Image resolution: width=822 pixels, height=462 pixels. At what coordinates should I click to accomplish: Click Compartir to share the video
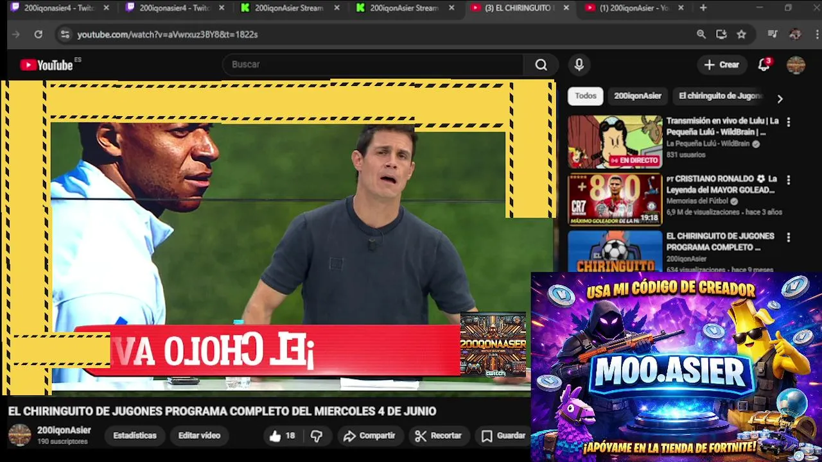click(x=369, y=436)
